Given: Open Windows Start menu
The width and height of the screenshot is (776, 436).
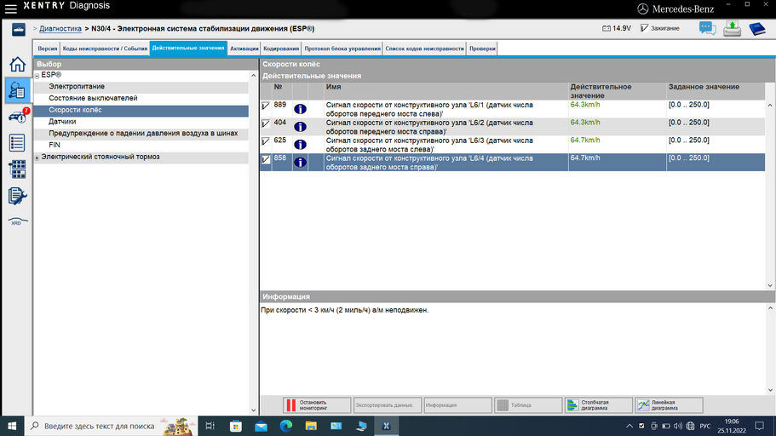Looking at the screenshot, I should (12, 426).
